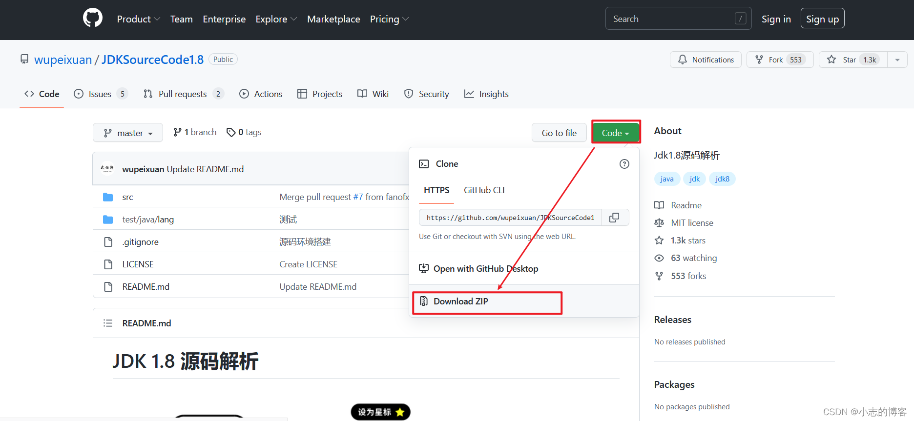Click the Notifications bell button
Viewport: 914px width, 421px height.
click(x=706, y=60)
